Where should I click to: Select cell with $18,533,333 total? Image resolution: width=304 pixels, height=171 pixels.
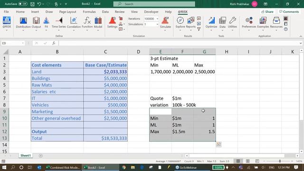click(x=105, y=138)
